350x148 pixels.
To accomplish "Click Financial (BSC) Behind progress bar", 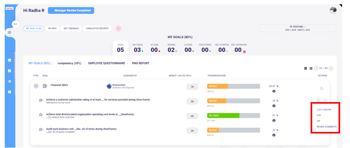I will [x=233, y=86].
